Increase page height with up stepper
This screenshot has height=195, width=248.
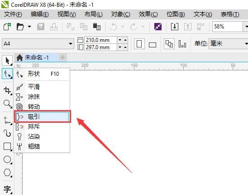[125, 47]
